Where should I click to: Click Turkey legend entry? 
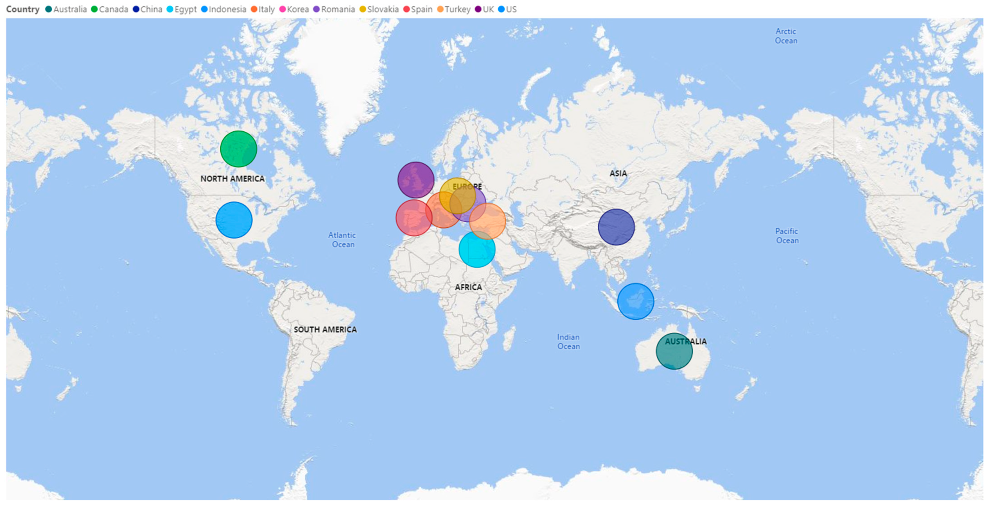[457, 9]
